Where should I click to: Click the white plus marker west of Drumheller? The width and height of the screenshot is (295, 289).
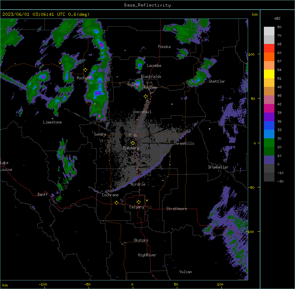click(209, 129)
